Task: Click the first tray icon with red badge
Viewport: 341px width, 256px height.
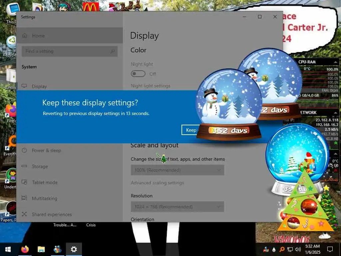Action: coord(266,249)
